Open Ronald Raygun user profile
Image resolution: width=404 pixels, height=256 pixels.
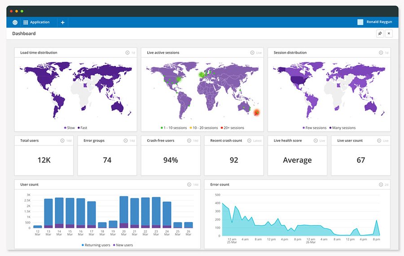[x=376, y=22]
